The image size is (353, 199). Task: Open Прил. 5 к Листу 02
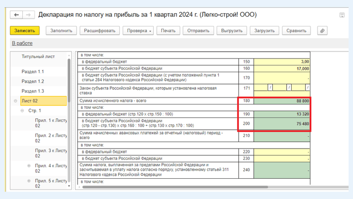coord(51,184)
